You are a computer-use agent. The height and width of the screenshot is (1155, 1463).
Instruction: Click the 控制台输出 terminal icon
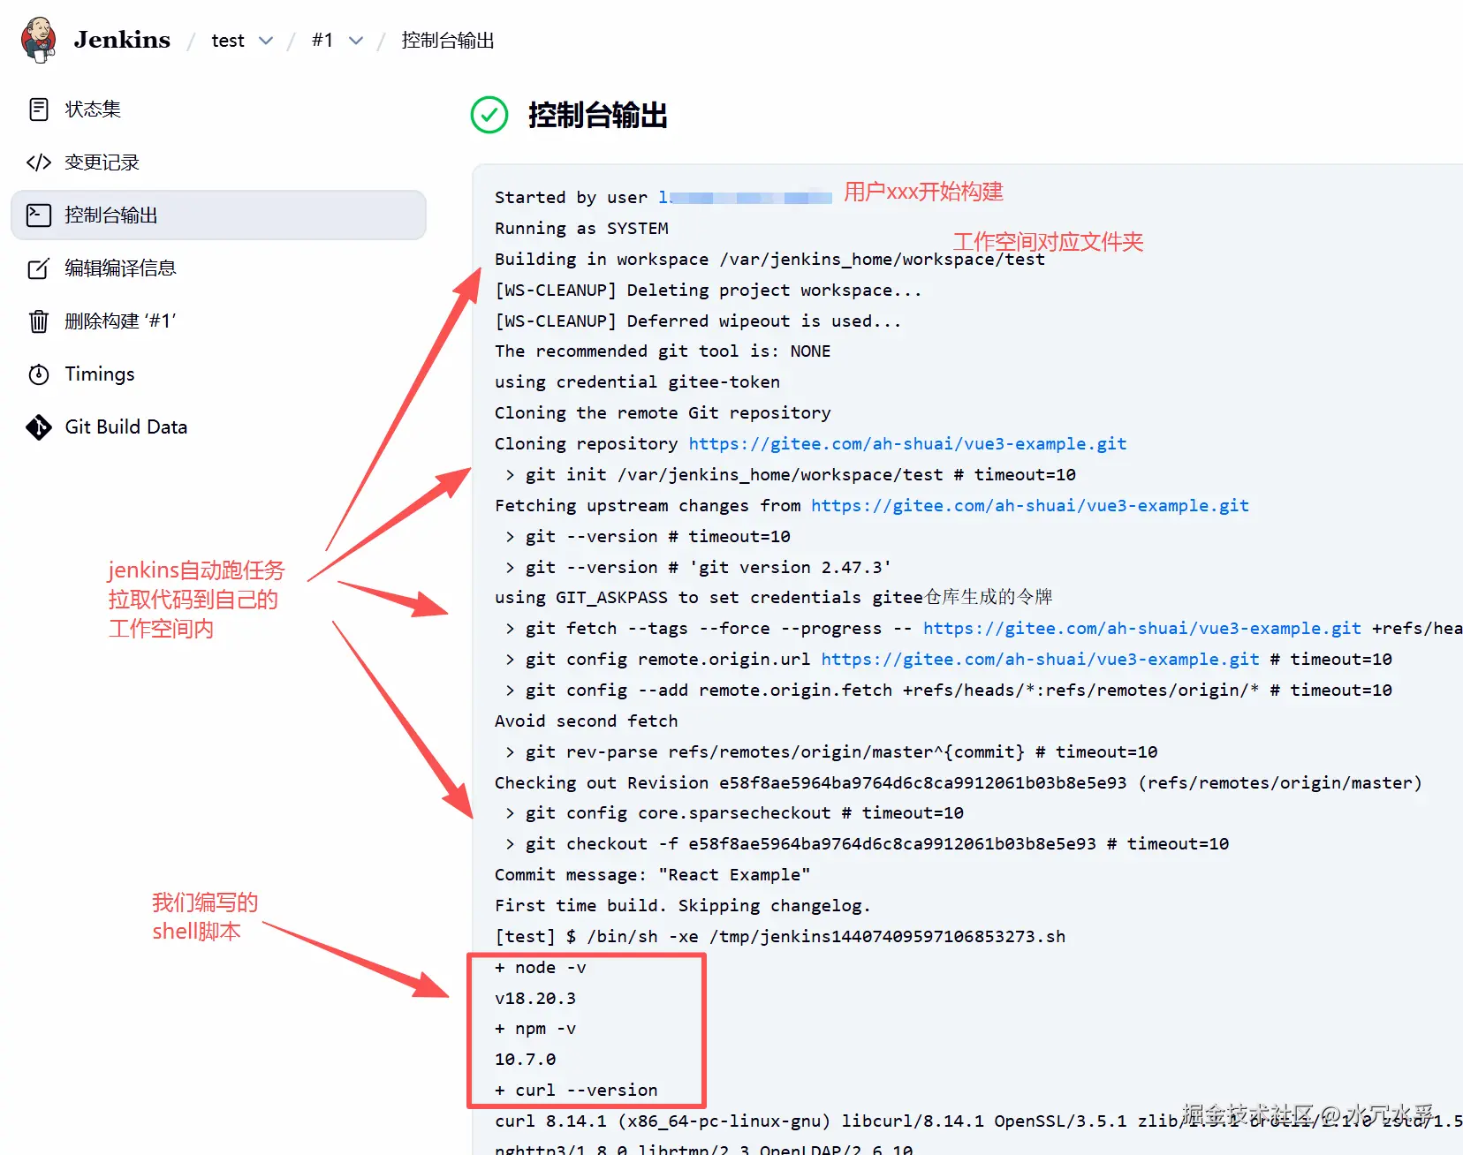click(39, 215)
